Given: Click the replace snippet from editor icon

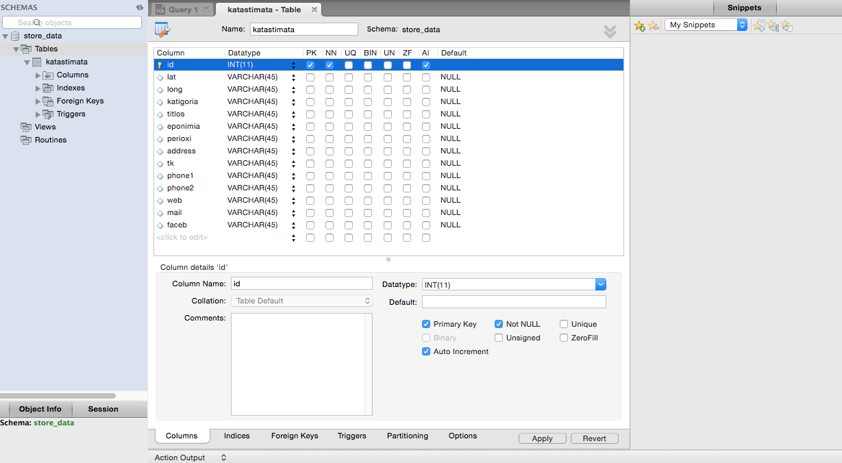Looking at the screenshot, I should [759, 25].
